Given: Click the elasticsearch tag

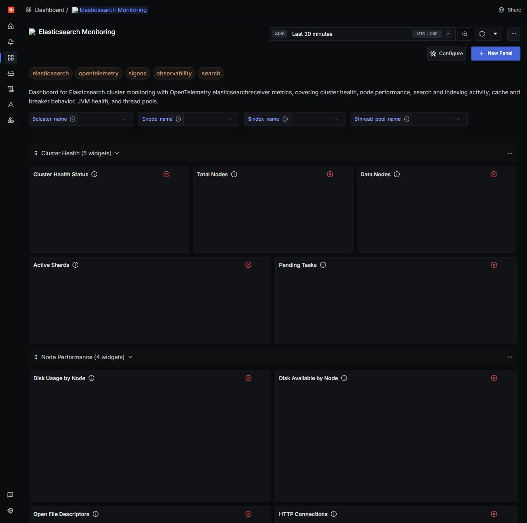Looking at the screenshot, I should pos(51,73).
